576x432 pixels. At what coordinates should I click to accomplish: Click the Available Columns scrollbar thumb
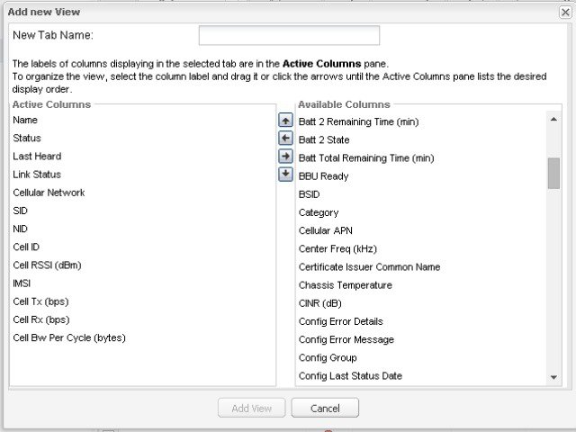coord(553,172)
